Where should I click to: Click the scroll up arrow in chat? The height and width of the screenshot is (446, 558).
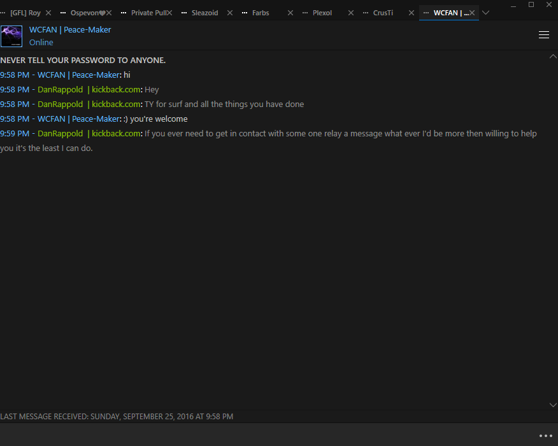(553, 56)
